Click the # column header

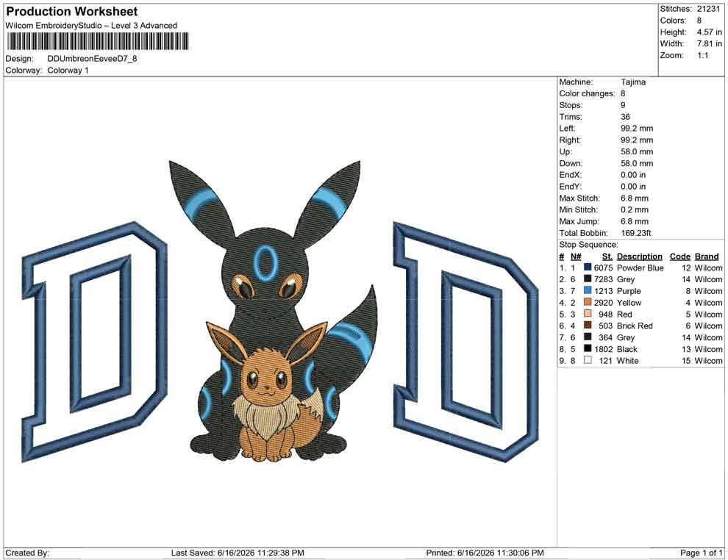click(x=562, y=256)
